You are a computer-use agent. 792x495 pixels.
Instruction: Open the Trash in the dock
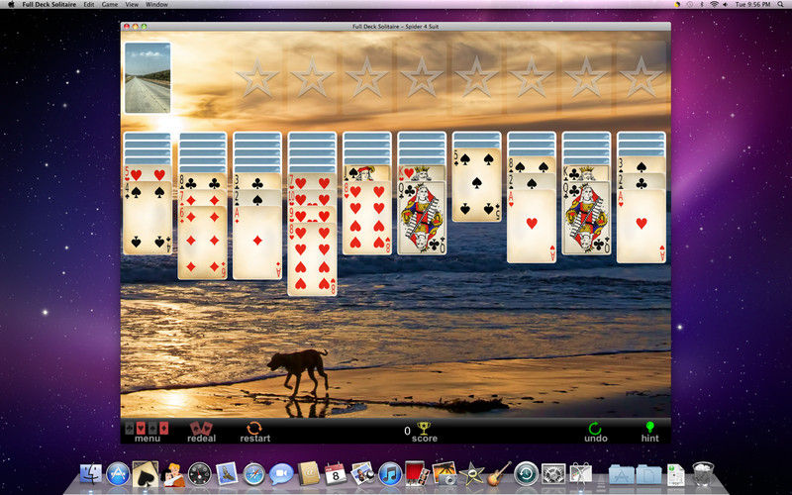(x=703, y=474)
